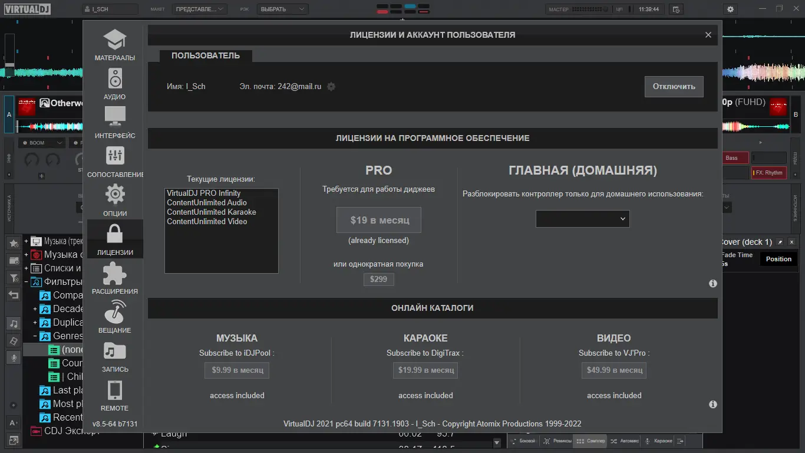Click the $19 в месяц PRO button
The width and height of the screenshot is (805, 453).
click(379, 220)
